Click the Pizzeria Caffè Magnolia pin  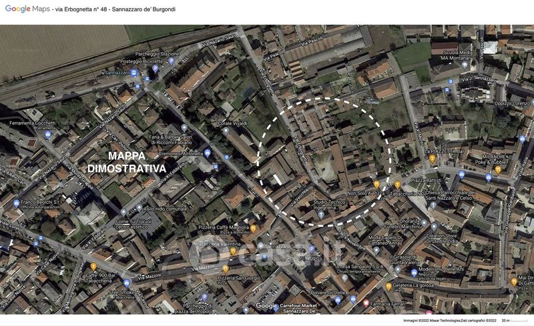tap(254, 227)
